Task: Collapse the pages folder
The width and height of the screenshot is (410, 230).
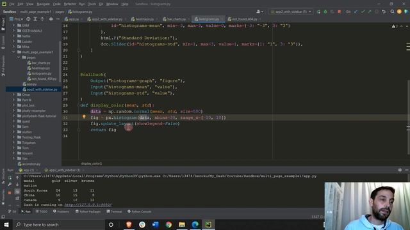Action: click(19, 57)
